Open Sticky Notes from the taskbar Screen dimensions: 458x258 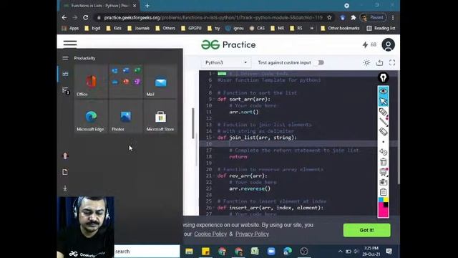click(x=205, y=252)
